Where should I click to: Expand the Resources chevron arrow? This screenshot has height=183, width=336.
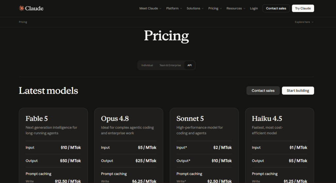tap(244, 9)
